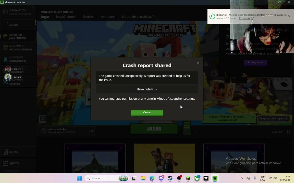Open Notas in the sidebar
Viewport: 294px width, 183px height.
tap(18, 152)
